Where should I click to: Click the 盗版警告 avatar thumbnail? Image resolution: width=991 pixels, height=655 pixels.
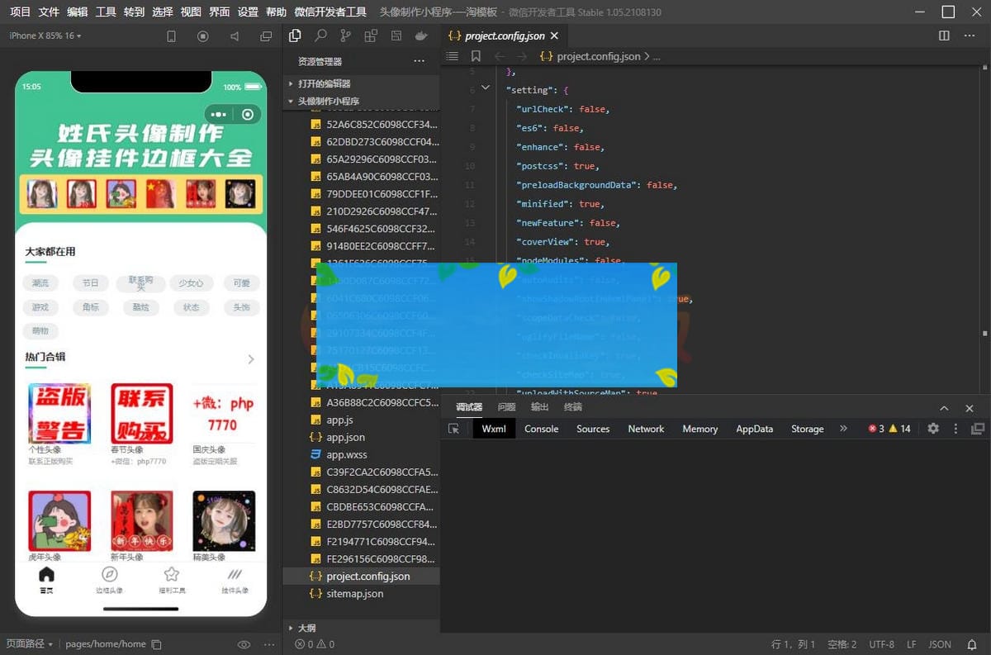[x=59, y=413]
